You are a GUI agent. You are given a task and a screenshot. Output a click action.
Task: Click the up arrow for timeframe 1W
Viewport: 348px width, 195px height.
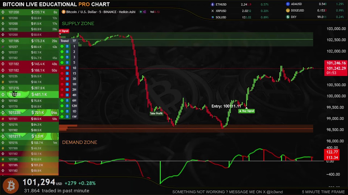point(67,117)
